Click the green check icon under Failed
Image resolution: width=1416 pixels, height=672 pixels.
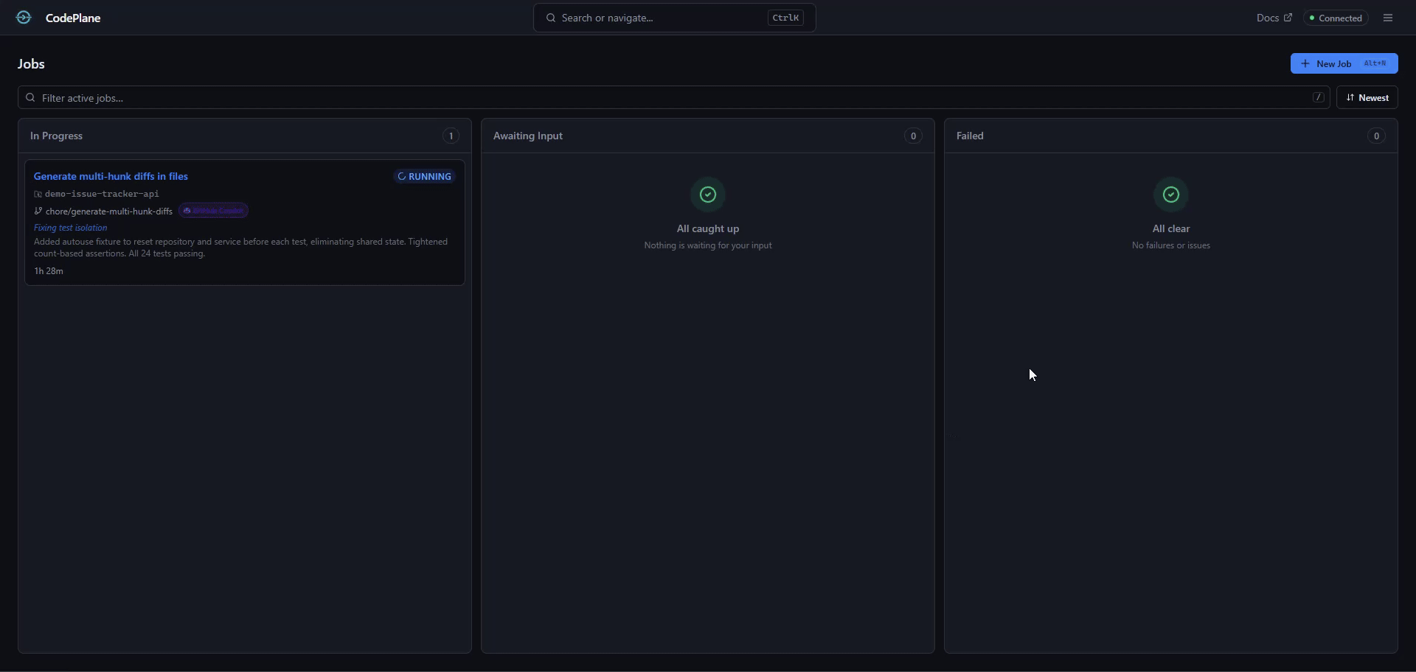1170,195
